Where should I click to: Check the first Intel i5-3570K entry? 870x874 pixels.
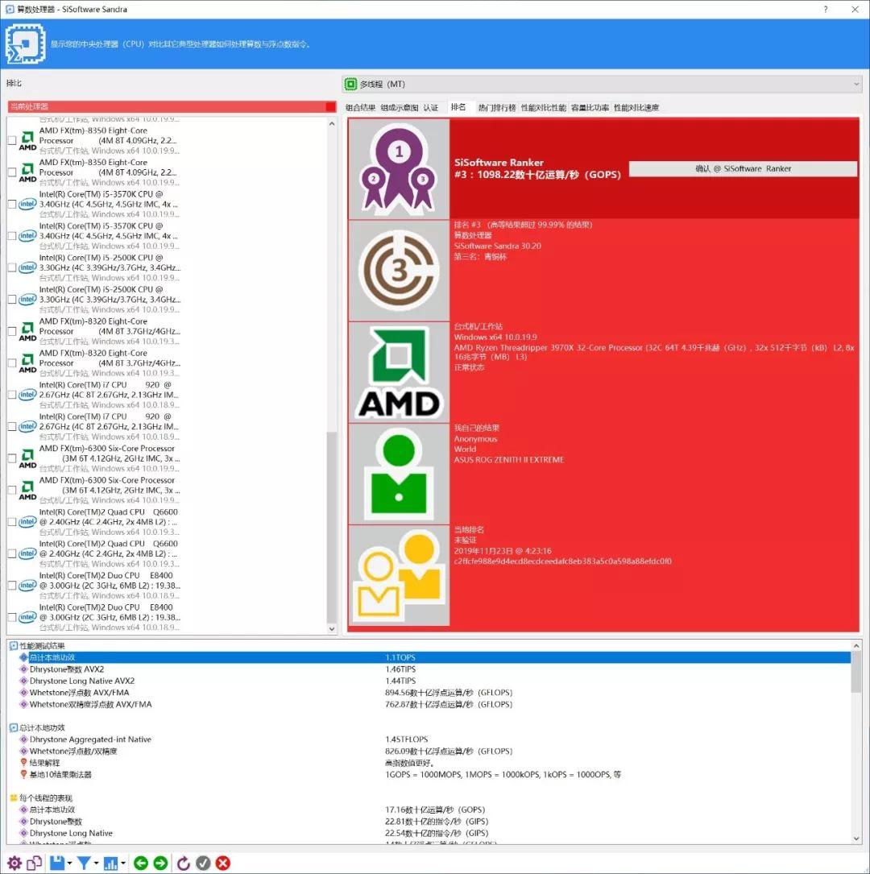pos(12,204)
